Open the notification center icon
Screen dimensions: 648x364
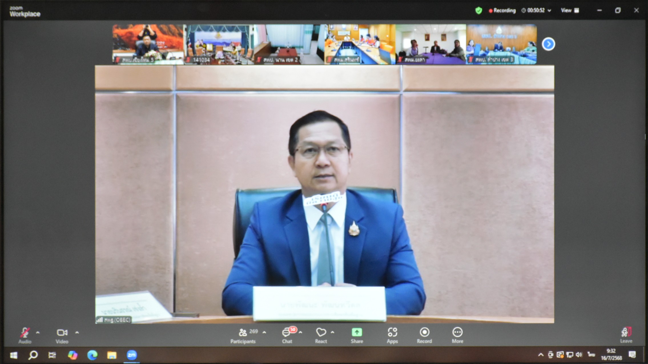pos(632,355)
